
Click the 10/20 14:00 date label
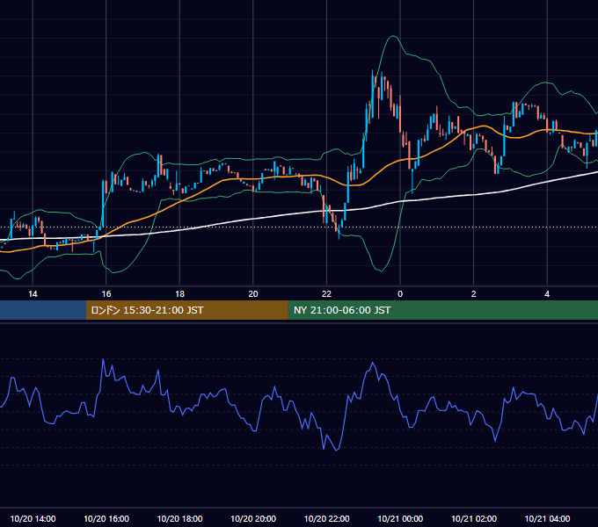click(33, 518)
